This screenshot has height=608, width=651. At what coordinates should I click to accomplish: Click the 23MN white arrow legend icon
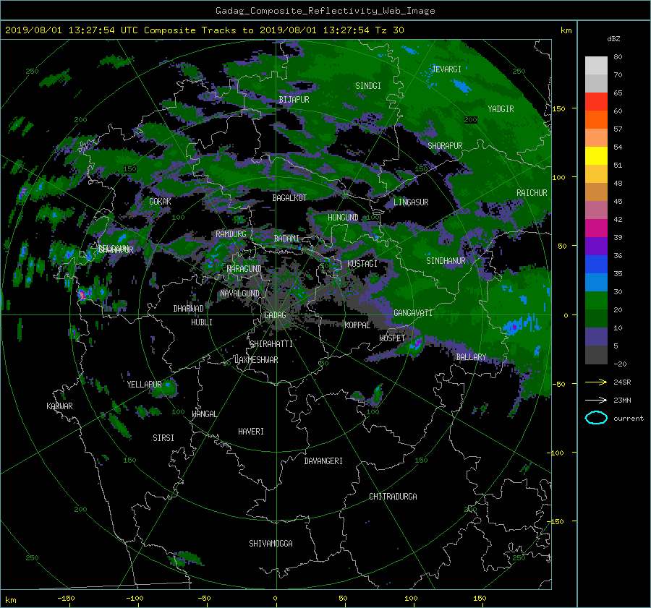(x=596, y=400)
